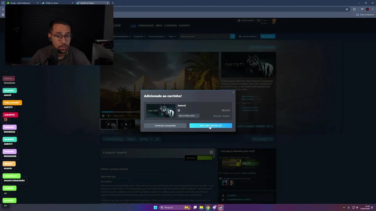Open Steam from the taskbar
This screenshot has height=211, width=376.
(221, 207)
